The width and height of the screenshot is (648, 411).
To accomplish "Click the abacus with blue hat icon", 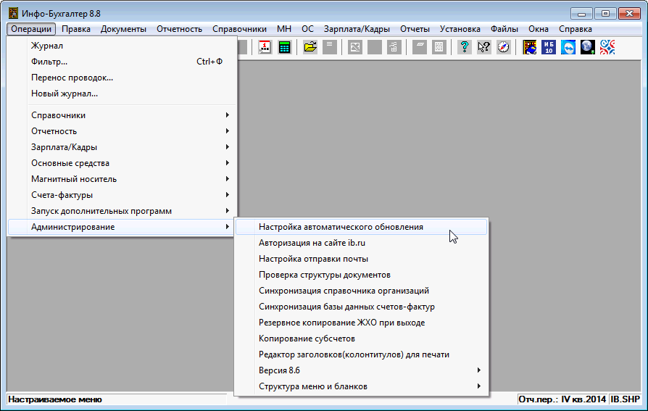I will tap(529, 47).
